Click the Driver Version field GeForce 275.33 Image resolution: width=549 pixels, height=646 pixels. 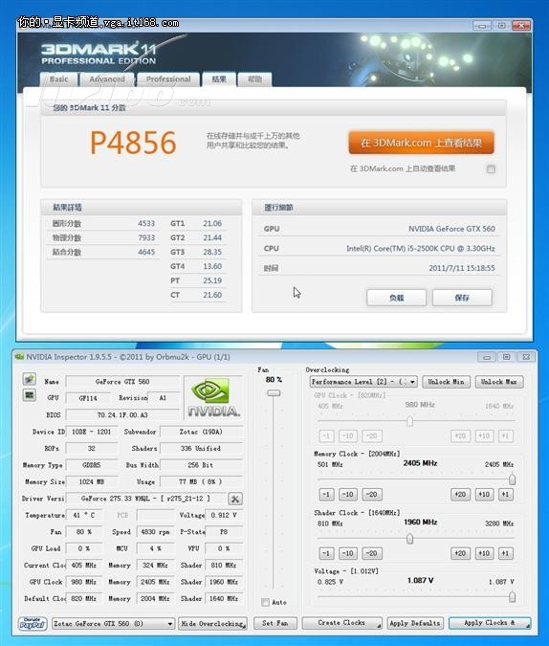click(145, 499)
